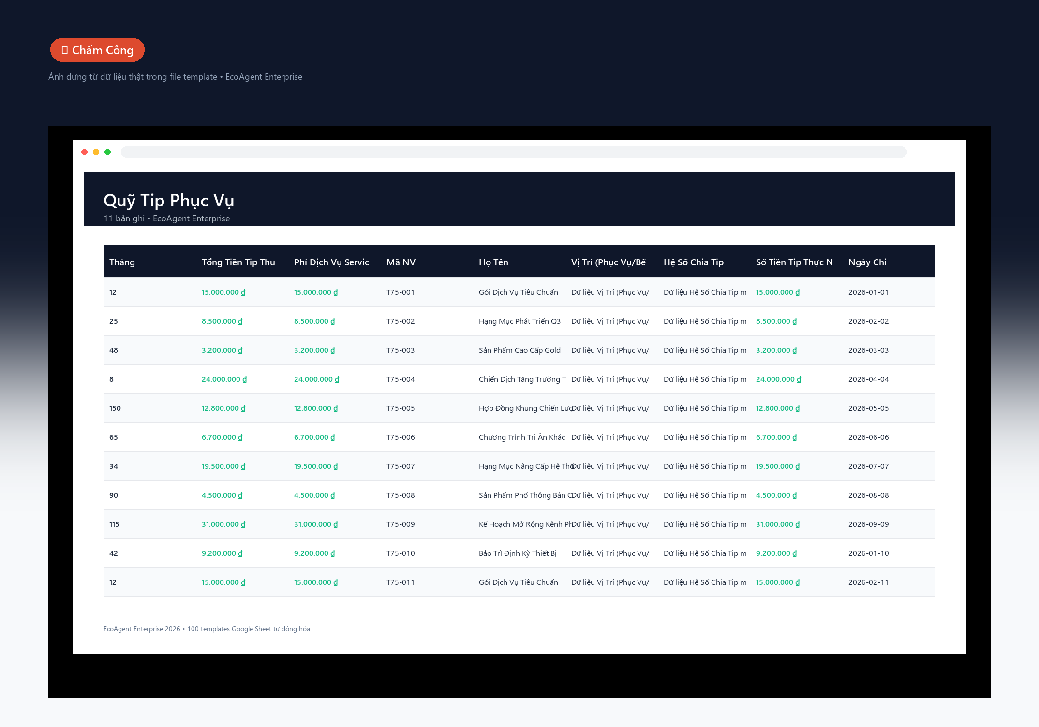
Task: Click the Mã NV column header
Action: (x=401, y=262)
